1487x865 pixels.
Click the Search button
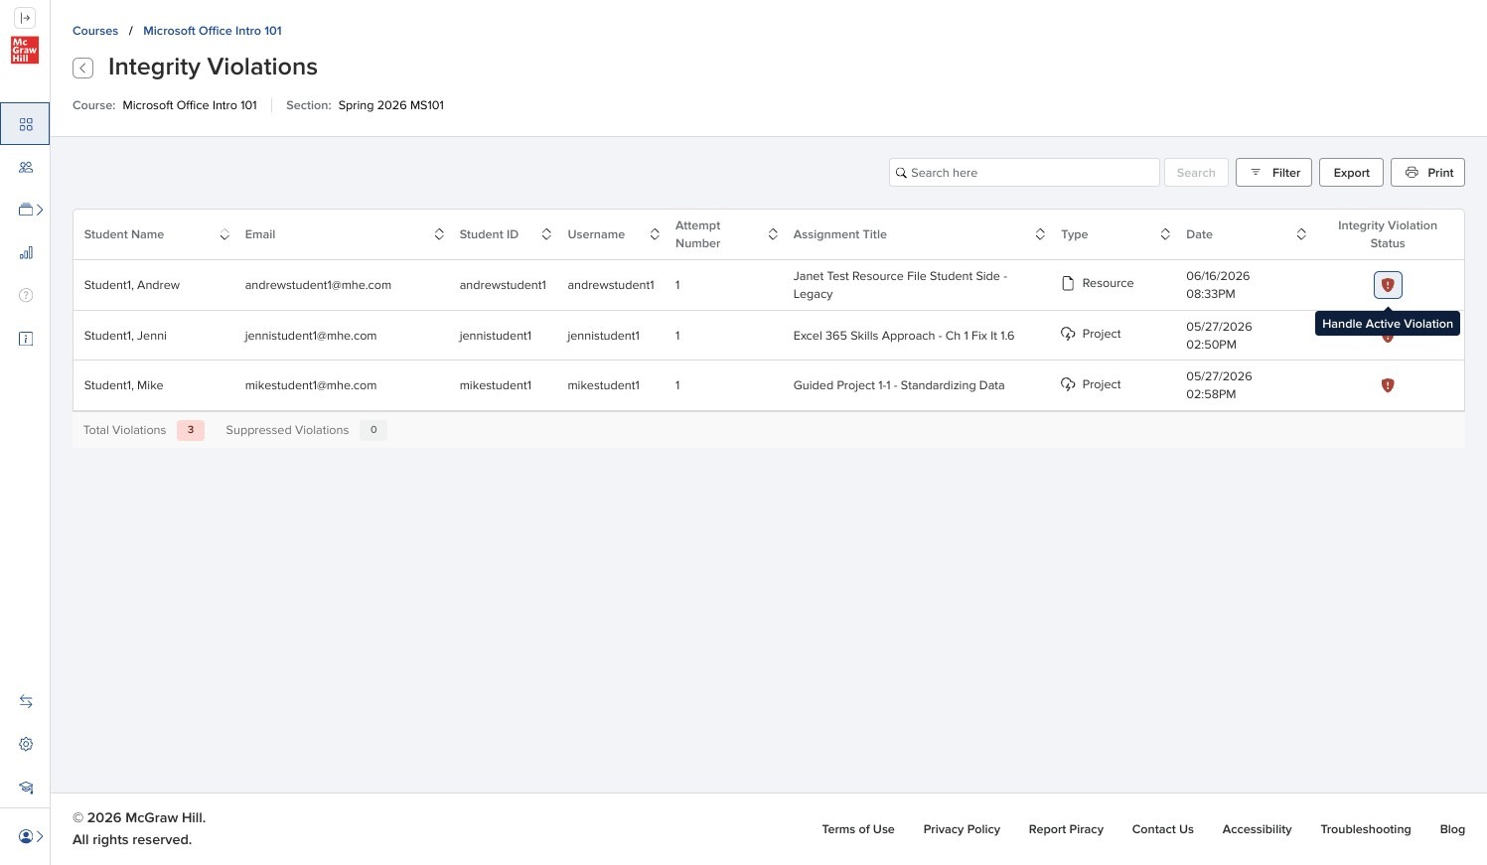(1196, 173)
